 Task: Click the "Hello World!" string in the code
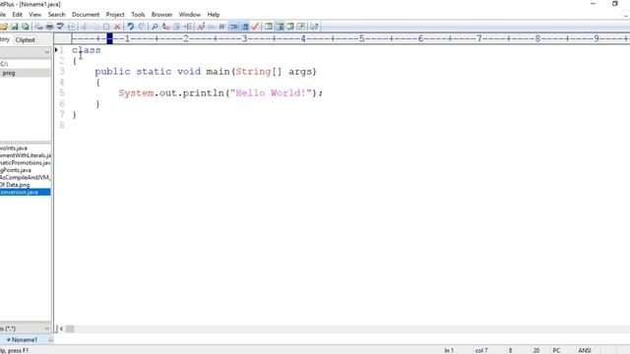(x=271, y=93)
